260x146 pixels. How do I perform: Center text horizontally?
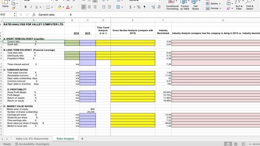[x=90, y=7]
